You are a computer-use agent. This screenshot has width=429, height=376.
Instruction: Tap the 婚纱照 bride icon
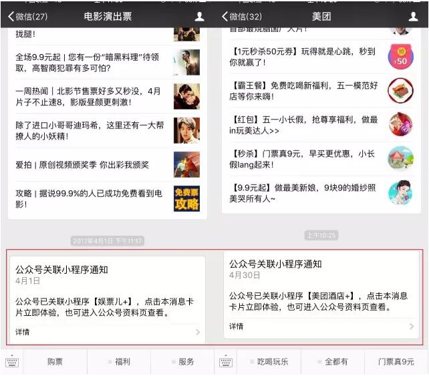point(400,193)
